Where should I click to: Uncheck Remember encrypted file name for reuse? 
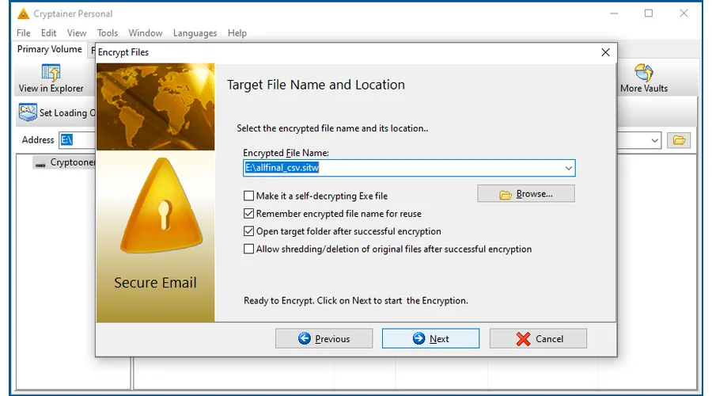click(x=248, y=214)
